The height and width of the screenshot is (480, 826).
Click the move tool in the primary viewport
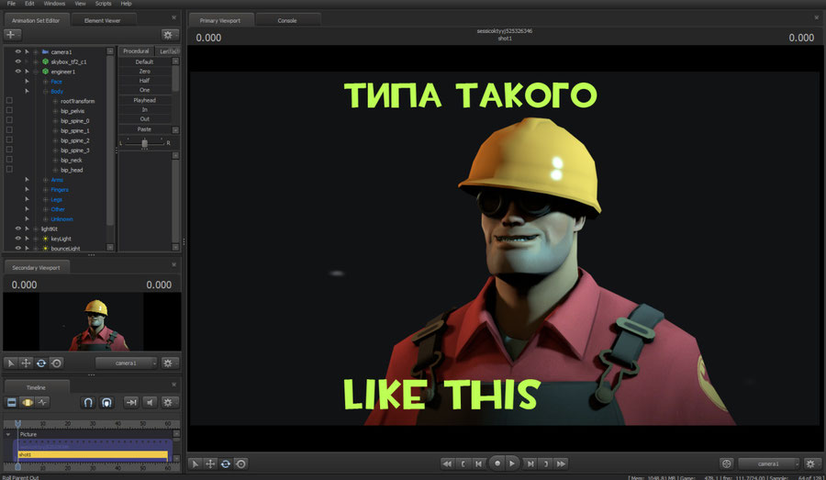(x=209, y=463)
